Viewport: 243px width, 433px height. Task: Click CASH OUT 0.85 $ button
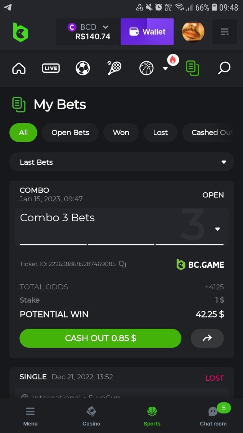click(100, 338)
